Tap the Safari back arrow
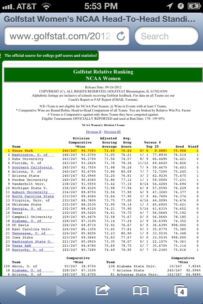 coord(20,290)
